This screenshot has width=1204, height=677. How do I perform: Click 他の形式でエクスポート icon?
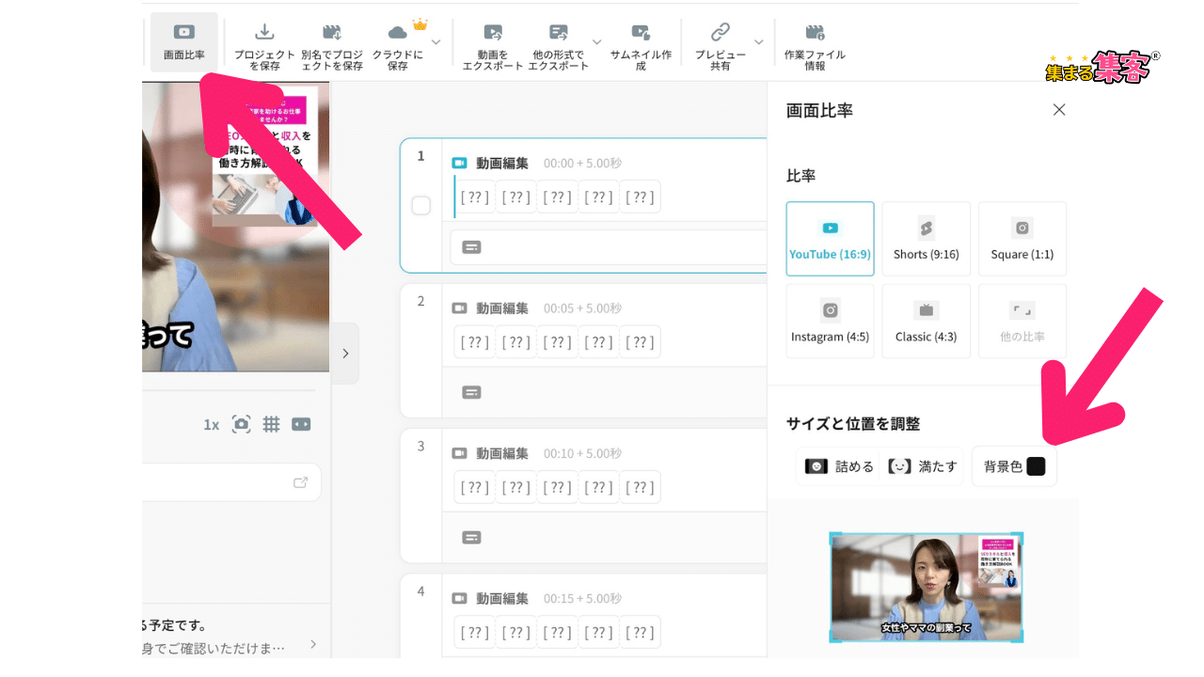pos(559,32)
